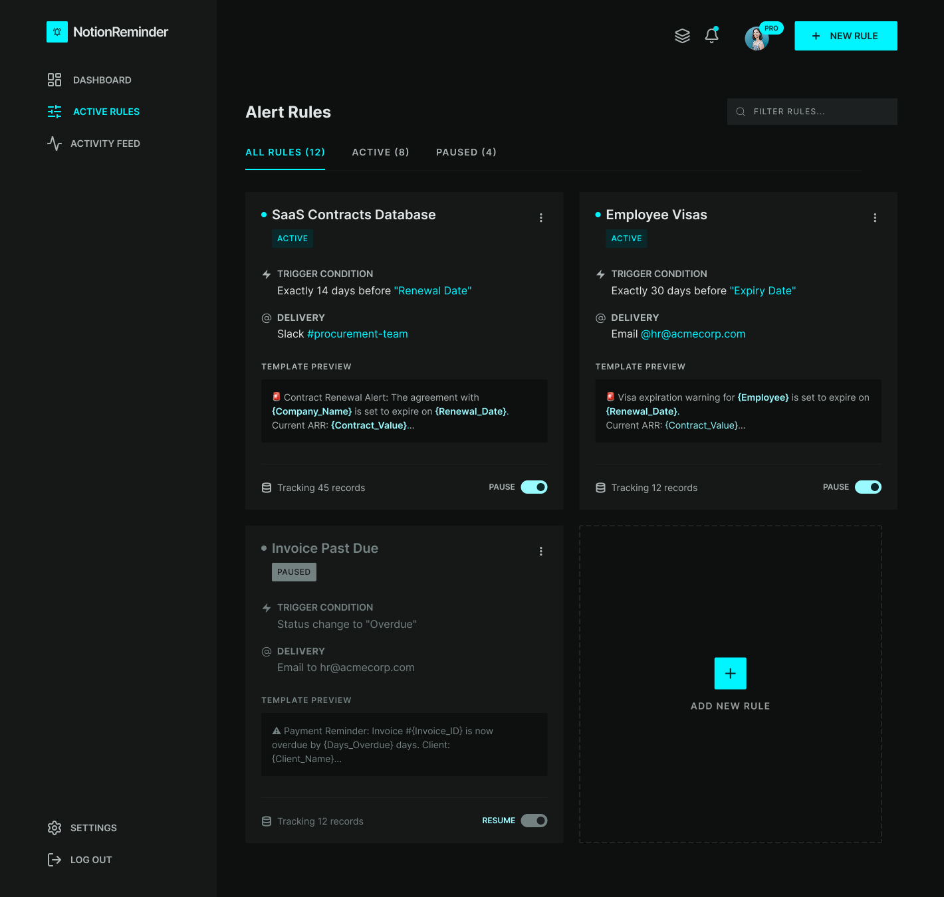Focus the Filter Rules search field

coord(812,112)
